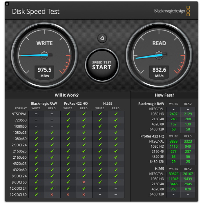
Task: Select the How Fast? panel heading
Action: pos(164,95)
